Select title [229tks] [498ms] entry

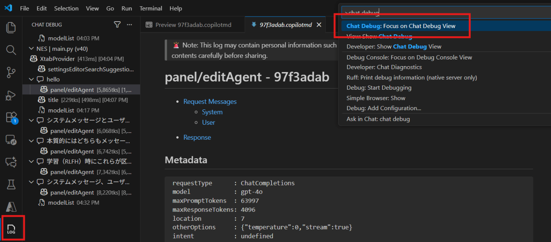pos(81,100)
